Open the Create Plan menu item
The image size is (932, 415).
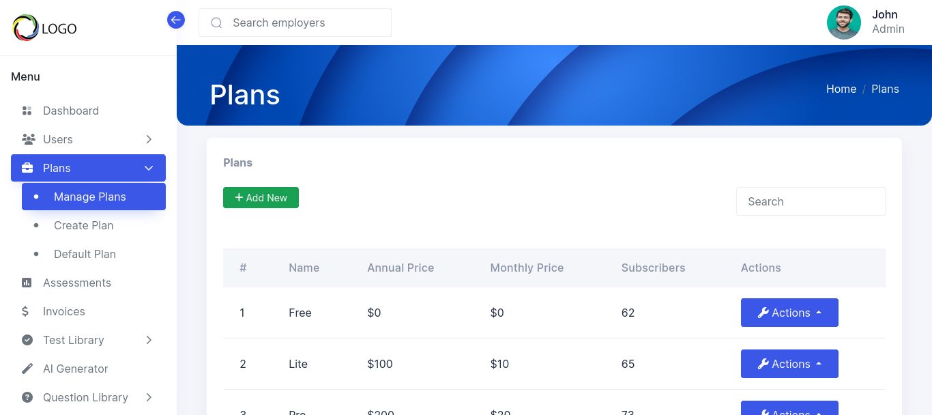[83, 225]
